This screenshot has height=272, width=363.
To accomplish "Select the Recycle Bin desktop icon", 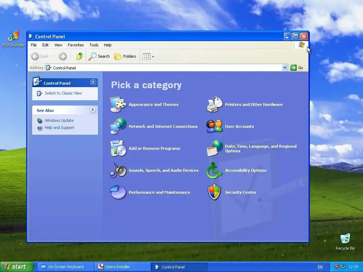I will click(345, 242).
